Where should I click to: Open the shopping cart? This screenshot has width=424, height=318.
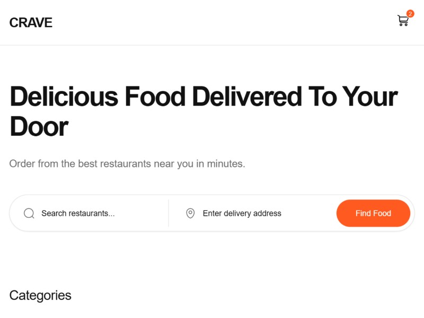click(x=403, y=21)
